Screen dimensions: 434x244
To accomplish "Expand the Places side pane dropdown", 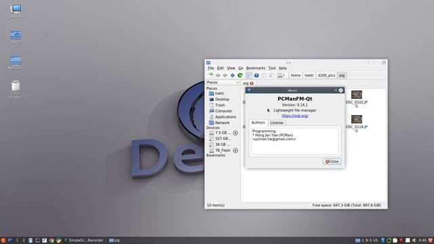I will coord(222,83).
